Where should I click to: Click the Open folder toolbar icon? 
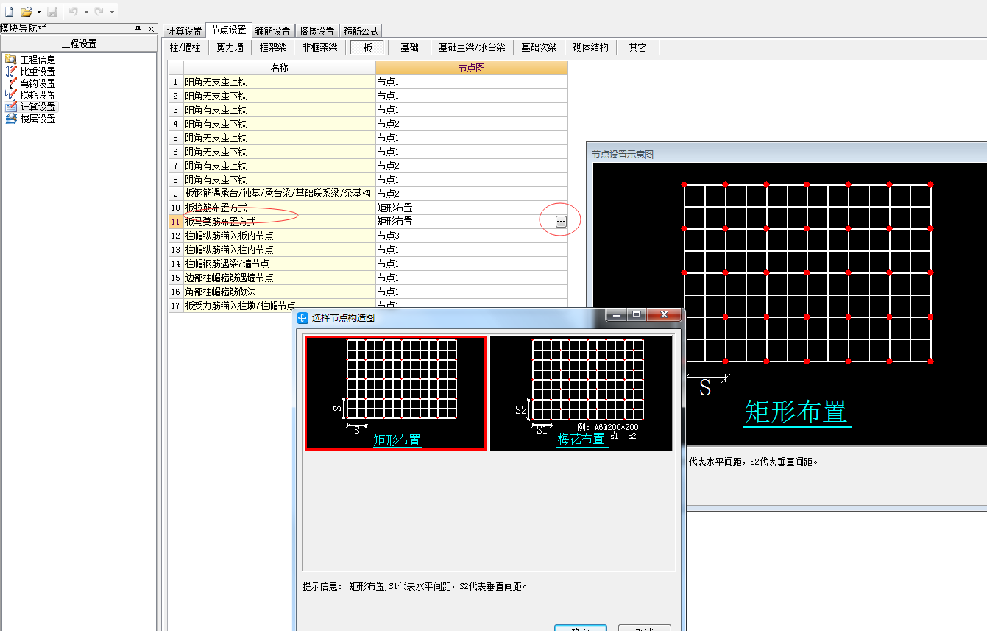point(26,12)
